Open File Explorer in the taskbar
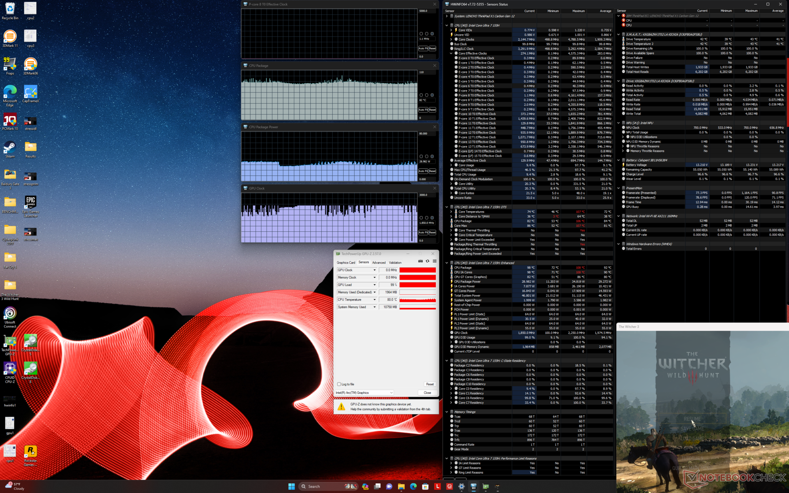Screen dimensions: 789x493 click(401, 486)
